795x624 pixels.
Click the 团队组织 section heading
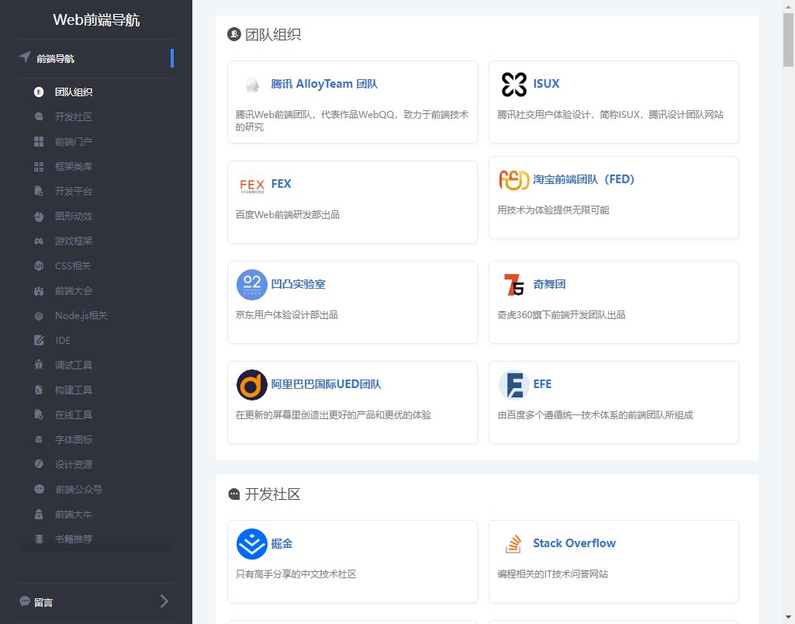tap(273, 34)
